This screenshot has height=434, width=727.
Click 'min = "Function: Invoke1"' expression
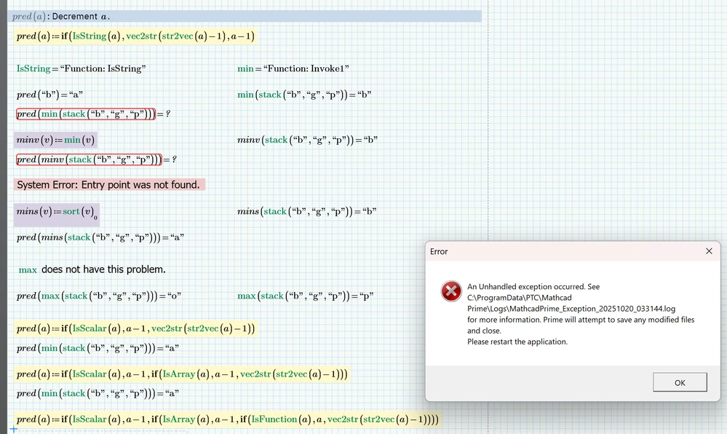[x=293, y=68]
